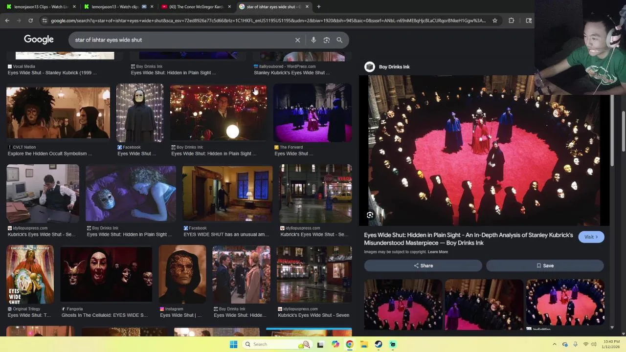Share the previewed image
626x352 pixels.
pos(423,265)
